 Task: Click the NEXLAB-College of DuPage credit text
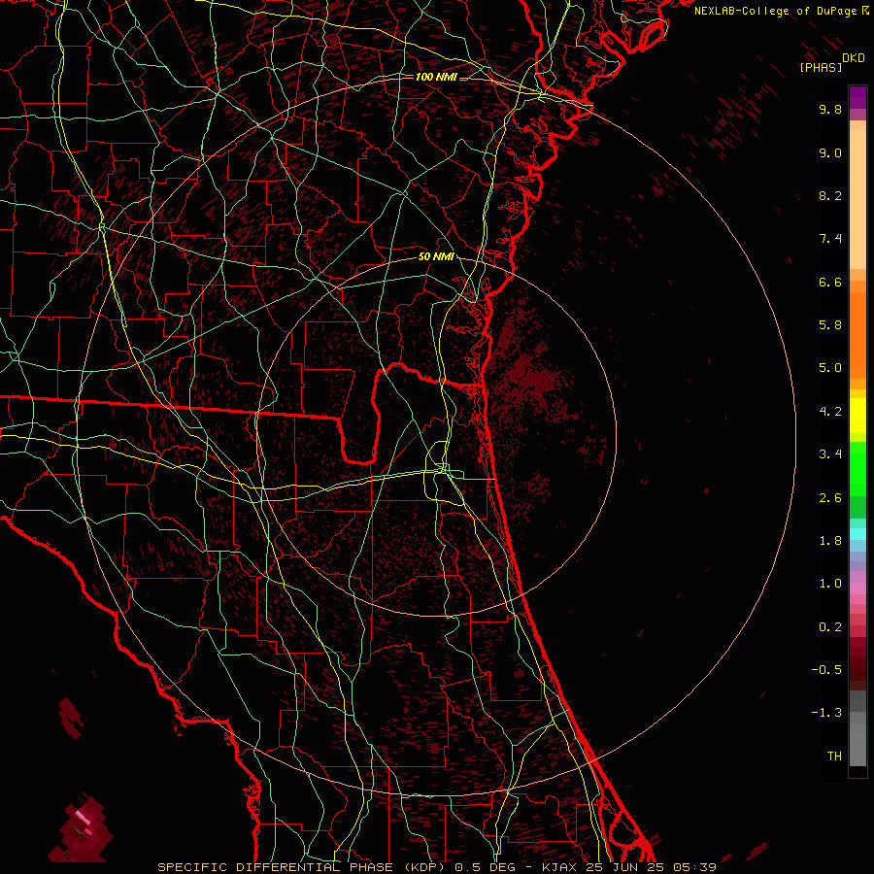click(x=775, y=11)
